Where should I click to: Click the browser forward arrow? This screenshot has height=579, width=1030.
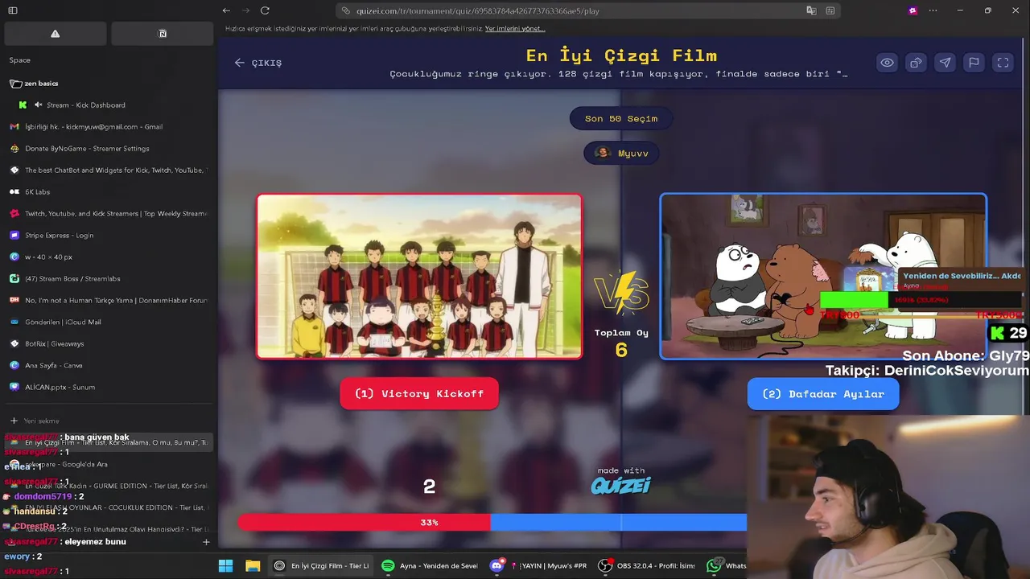click(245, 10)
